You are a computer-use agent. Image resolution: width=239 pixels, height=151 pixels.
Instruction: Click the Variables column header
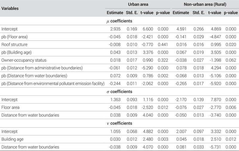tap(10, 8)
